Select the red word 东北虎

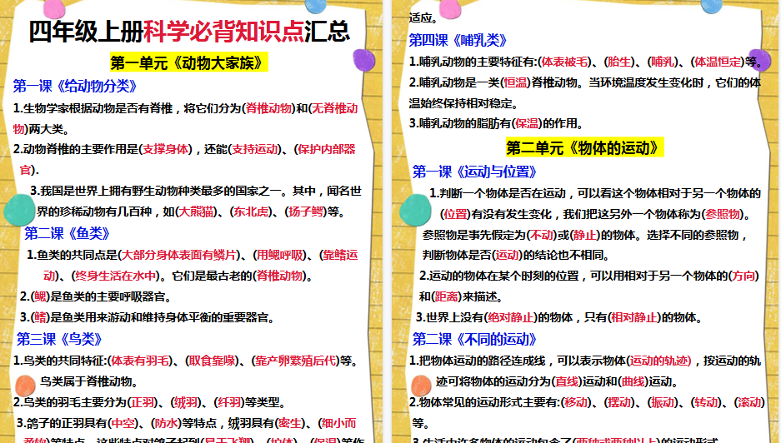[251, 212]
